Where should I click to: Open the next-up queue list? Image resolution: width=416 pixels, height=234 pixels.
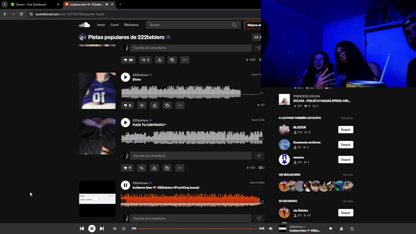[x=352, y=228]
